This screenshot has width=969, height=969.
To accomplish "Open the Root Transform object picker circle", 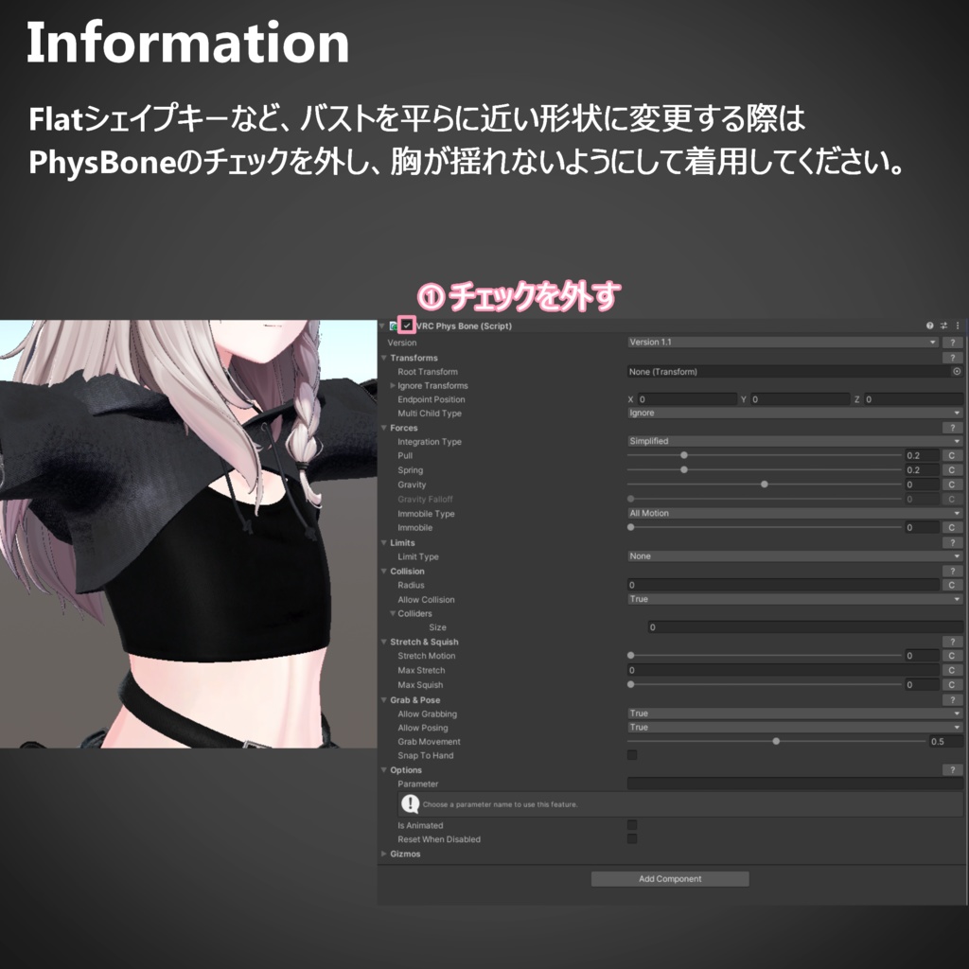I will [956, 371].
